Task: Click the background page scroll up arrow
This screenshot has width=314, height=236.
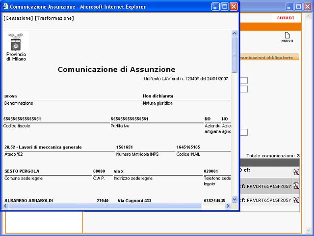Action: (308, 16)
